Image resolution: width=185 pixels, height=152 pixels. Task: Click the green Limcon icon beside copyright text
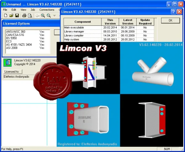(x=7, y=63)
